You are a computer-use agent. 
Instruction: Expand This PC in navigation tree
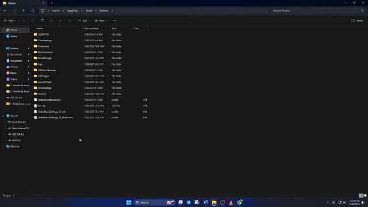[3, 116]
